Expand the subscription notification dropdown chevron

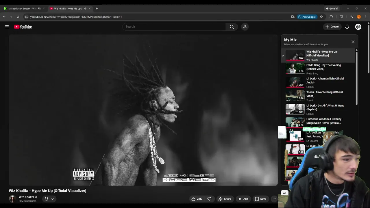tap(52, 199)
